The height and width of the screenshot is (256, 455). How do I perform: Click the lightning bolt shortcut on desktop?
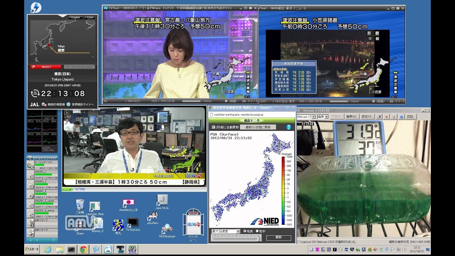tap(36, 7)
